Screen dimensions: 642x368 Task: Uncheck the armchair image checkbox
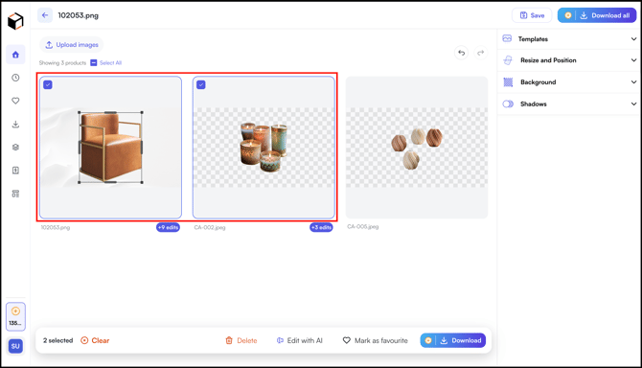[x=48, y=84]
